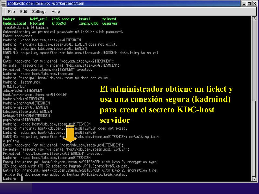Click the 'Triple DES cbc mode raw' line
The width and height of the screenshot is (259, 194).
click(x=65, y=175)
